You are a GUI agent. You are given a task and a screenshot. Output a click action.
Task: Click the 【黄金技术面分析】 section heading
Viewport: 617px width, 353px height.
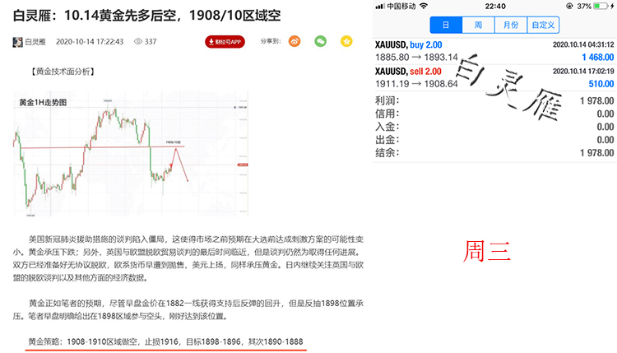[x=63, y=72]
